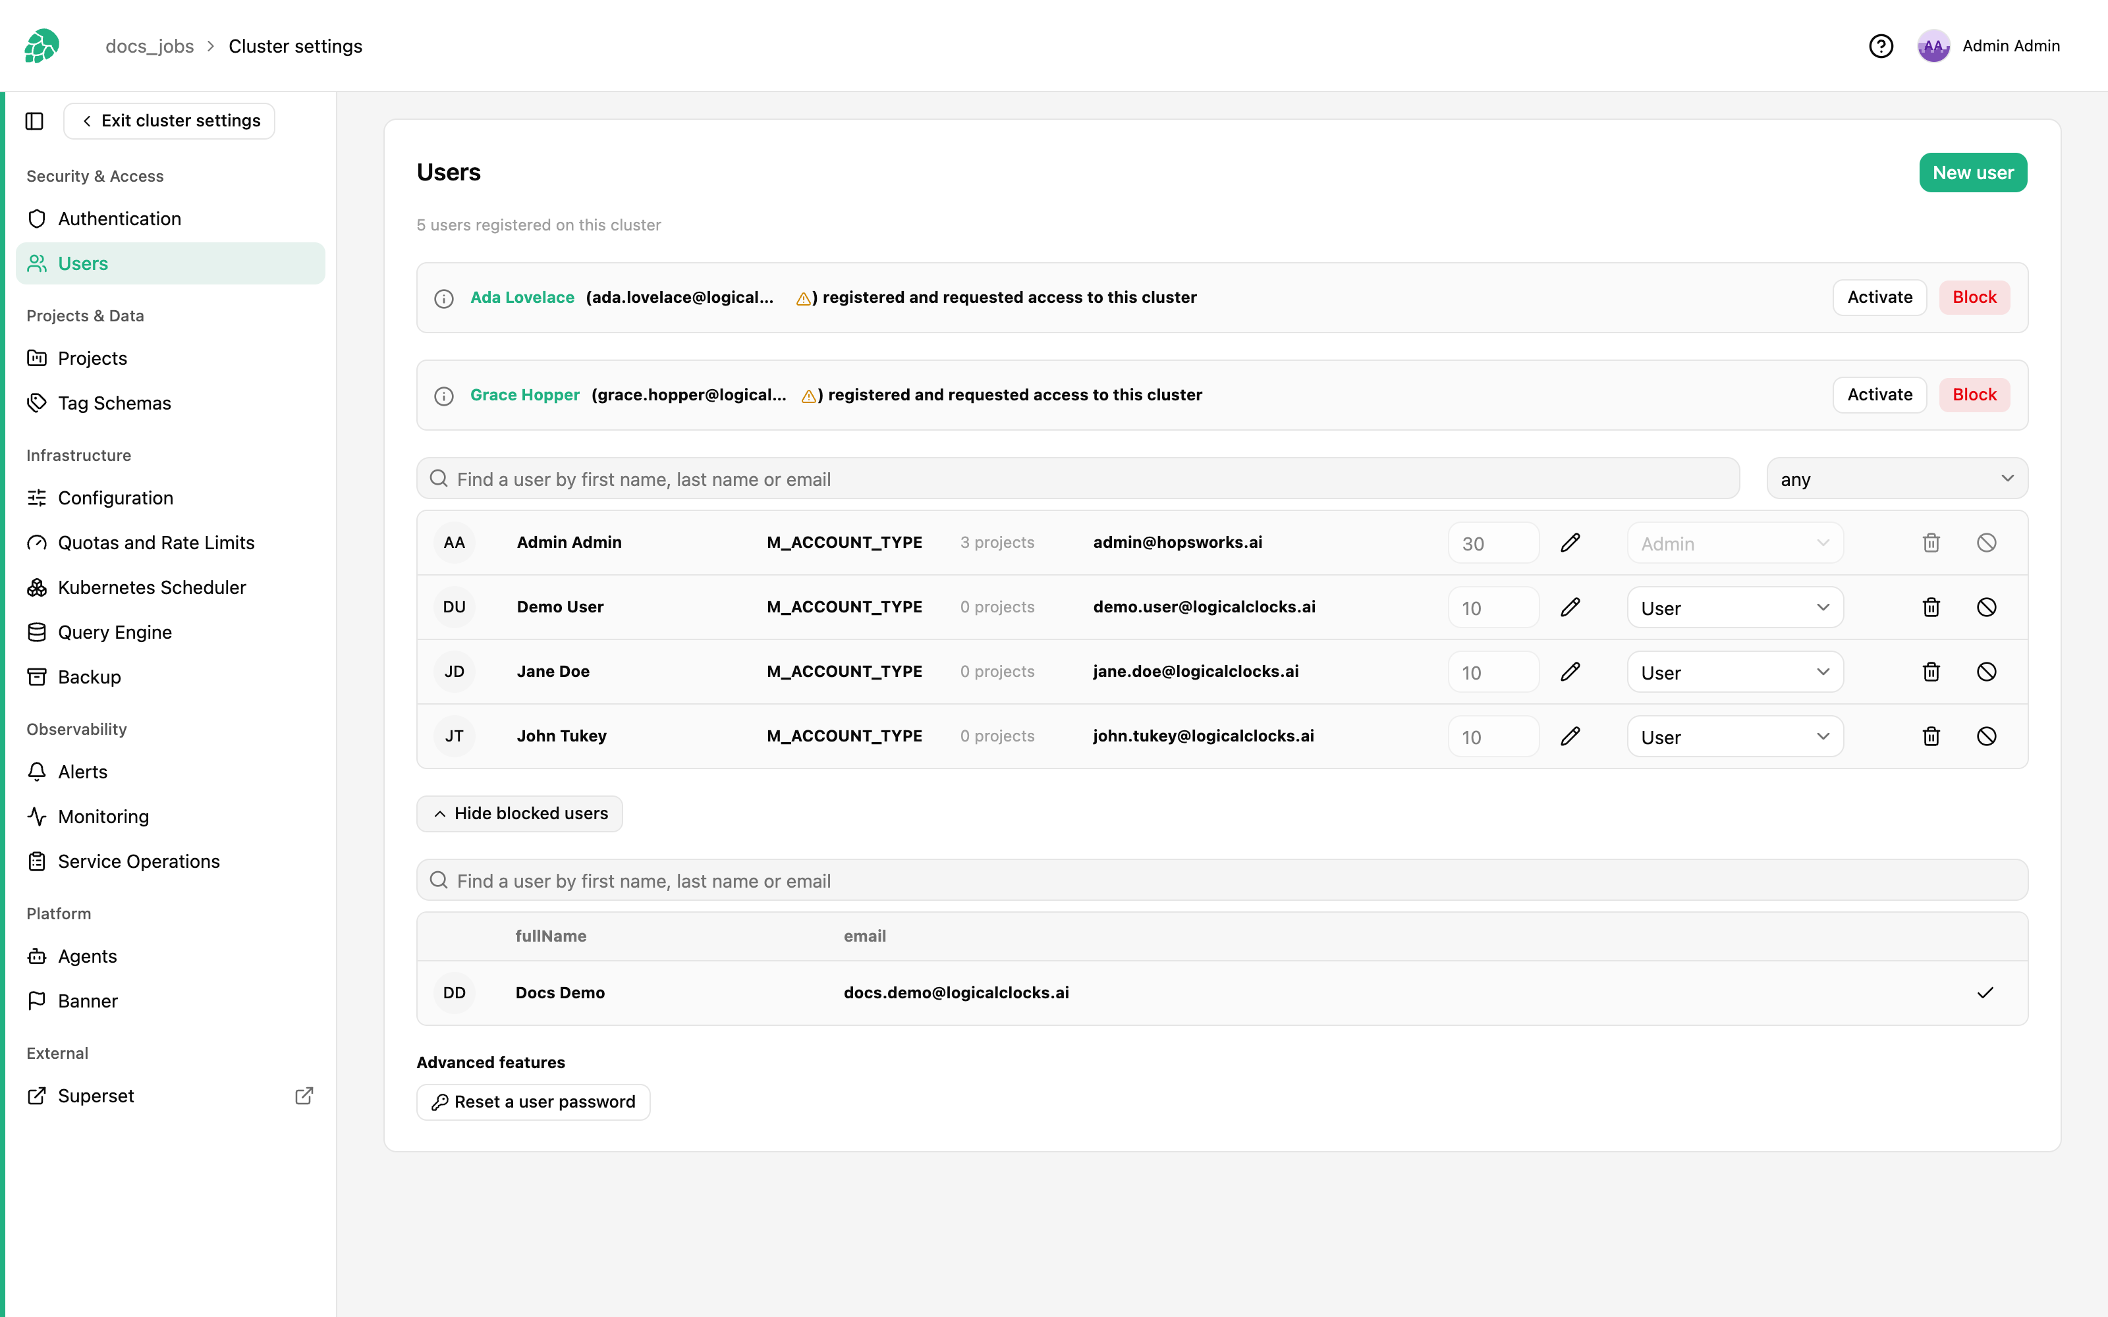2108x1317 pixels.
Task: Click Exit cluster settings button
Action: coord(169,121)
